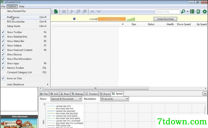Viewport: 208px width, 128px height.
Task: Open the search provider dropdown arrow
Action: [x=188, y=11]
